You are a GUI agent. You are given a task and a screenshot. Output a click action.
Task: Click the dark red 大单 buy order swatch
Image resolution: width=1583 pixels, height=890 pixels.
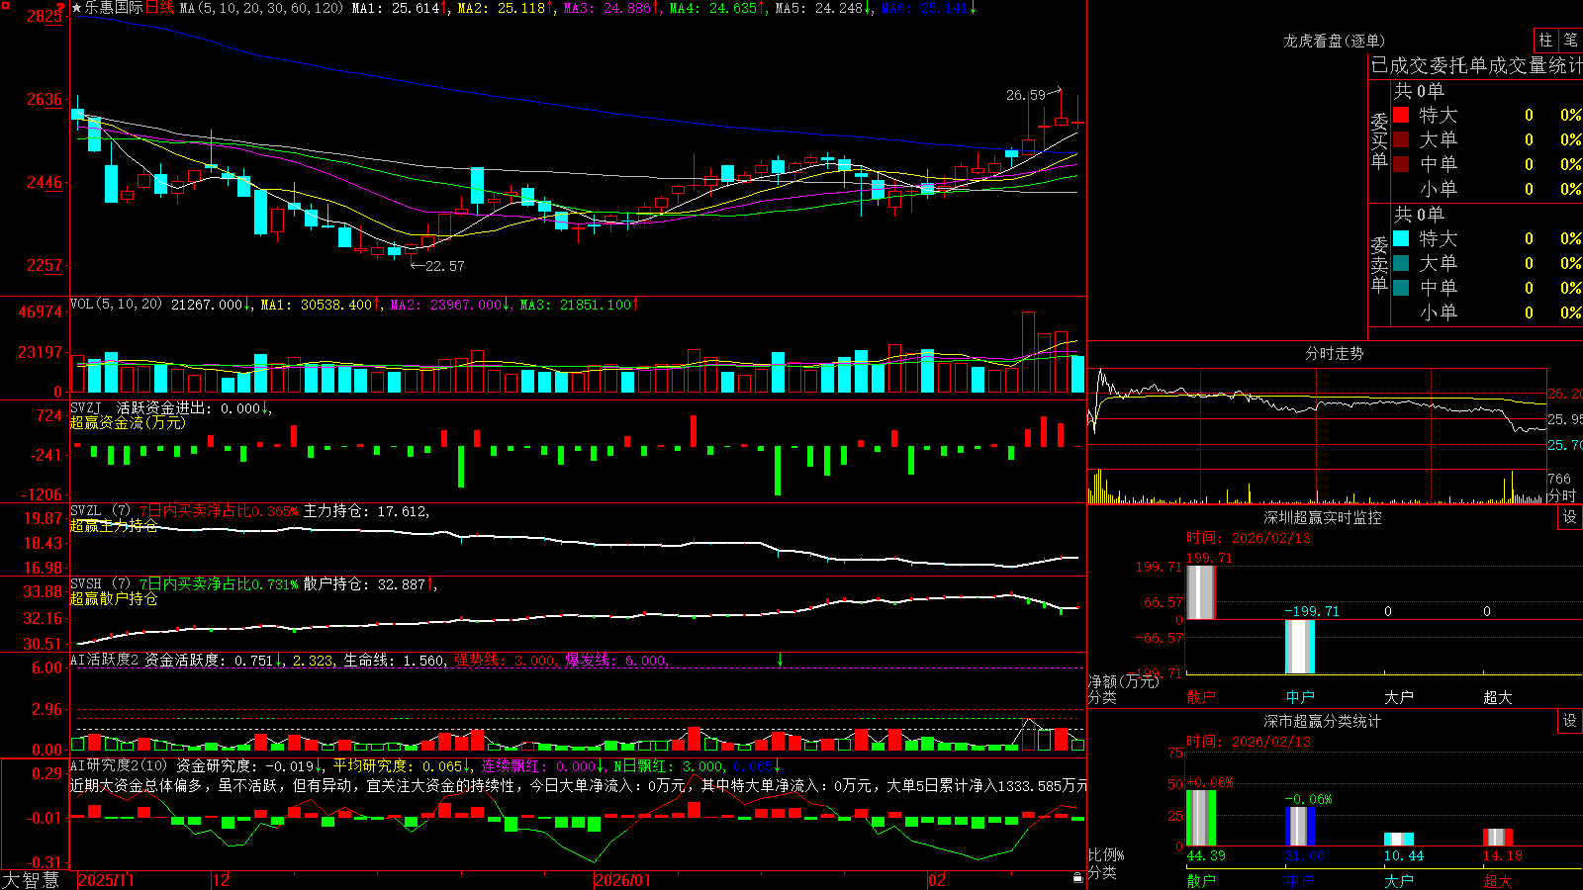point(1401,139)
